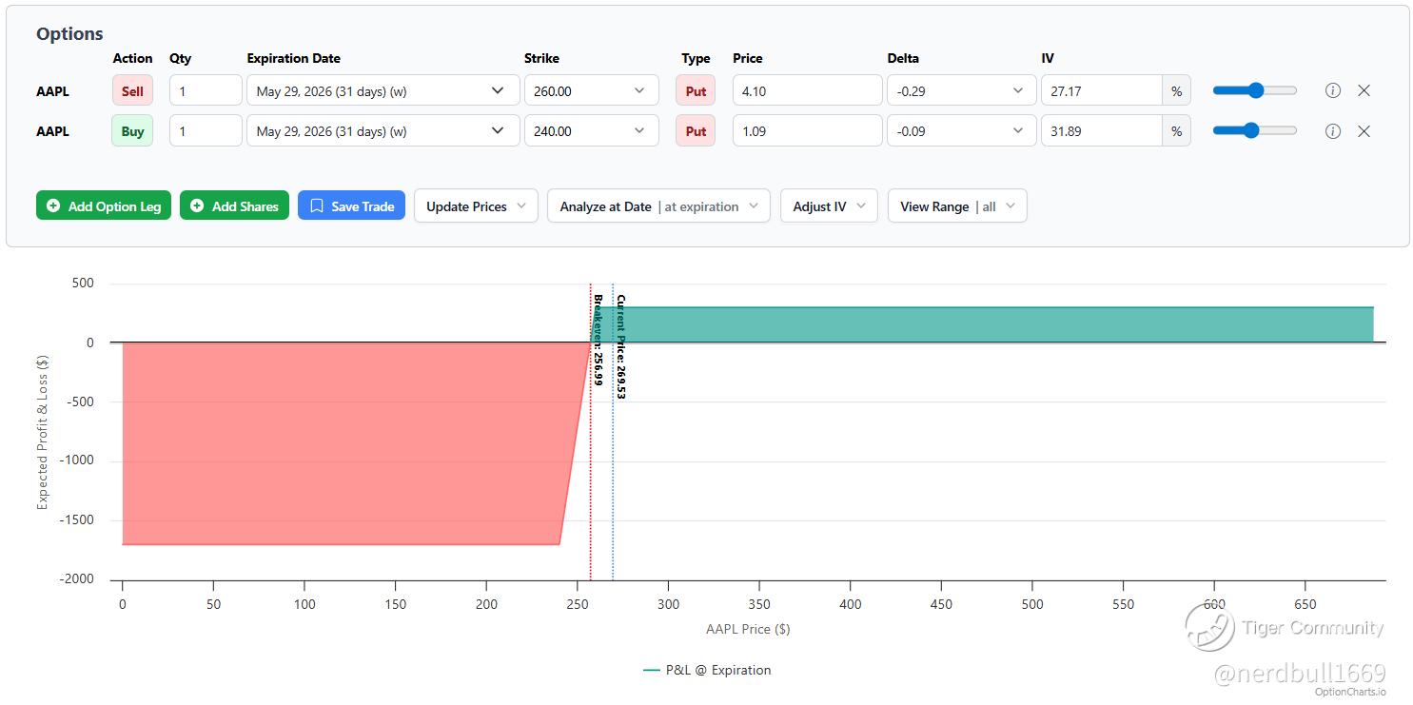This screenshot has width=1413, height=705.
Task: Save the trade with Save Trade button
Action: tap(352, 206)
